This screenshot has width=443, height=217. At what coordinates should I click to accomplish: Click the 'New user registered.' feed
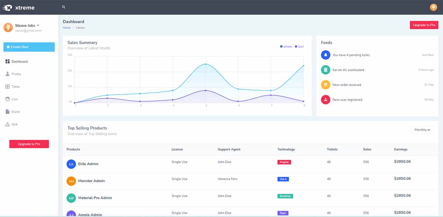coord(348,100)
